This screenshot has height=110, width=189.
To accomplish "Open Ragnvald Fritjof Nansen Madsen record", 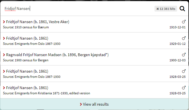I will [57, 55].
